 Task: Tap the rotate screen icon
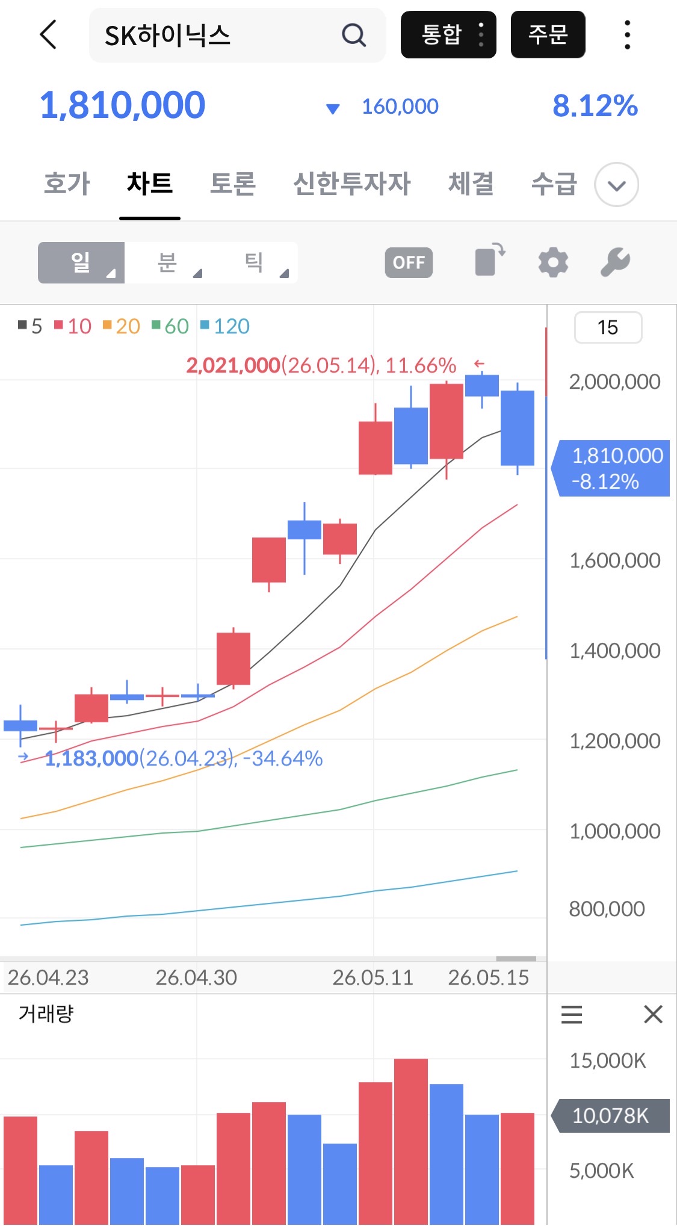[x=490, y=259]
